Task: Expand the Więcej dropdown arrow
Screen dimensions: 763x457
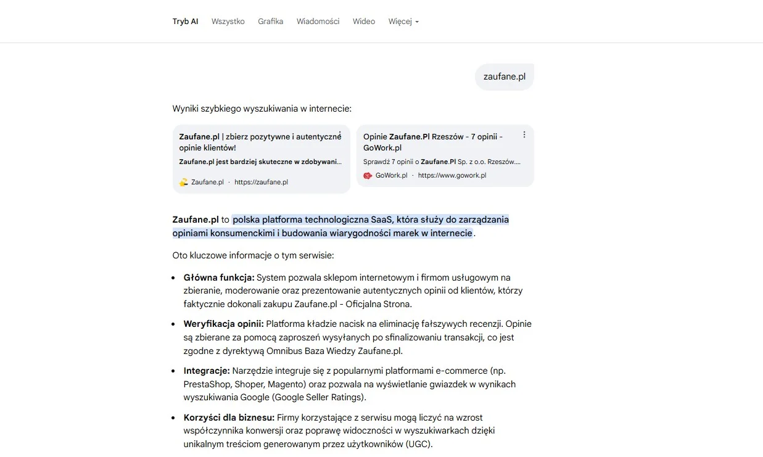Action: tap(417, 22)
